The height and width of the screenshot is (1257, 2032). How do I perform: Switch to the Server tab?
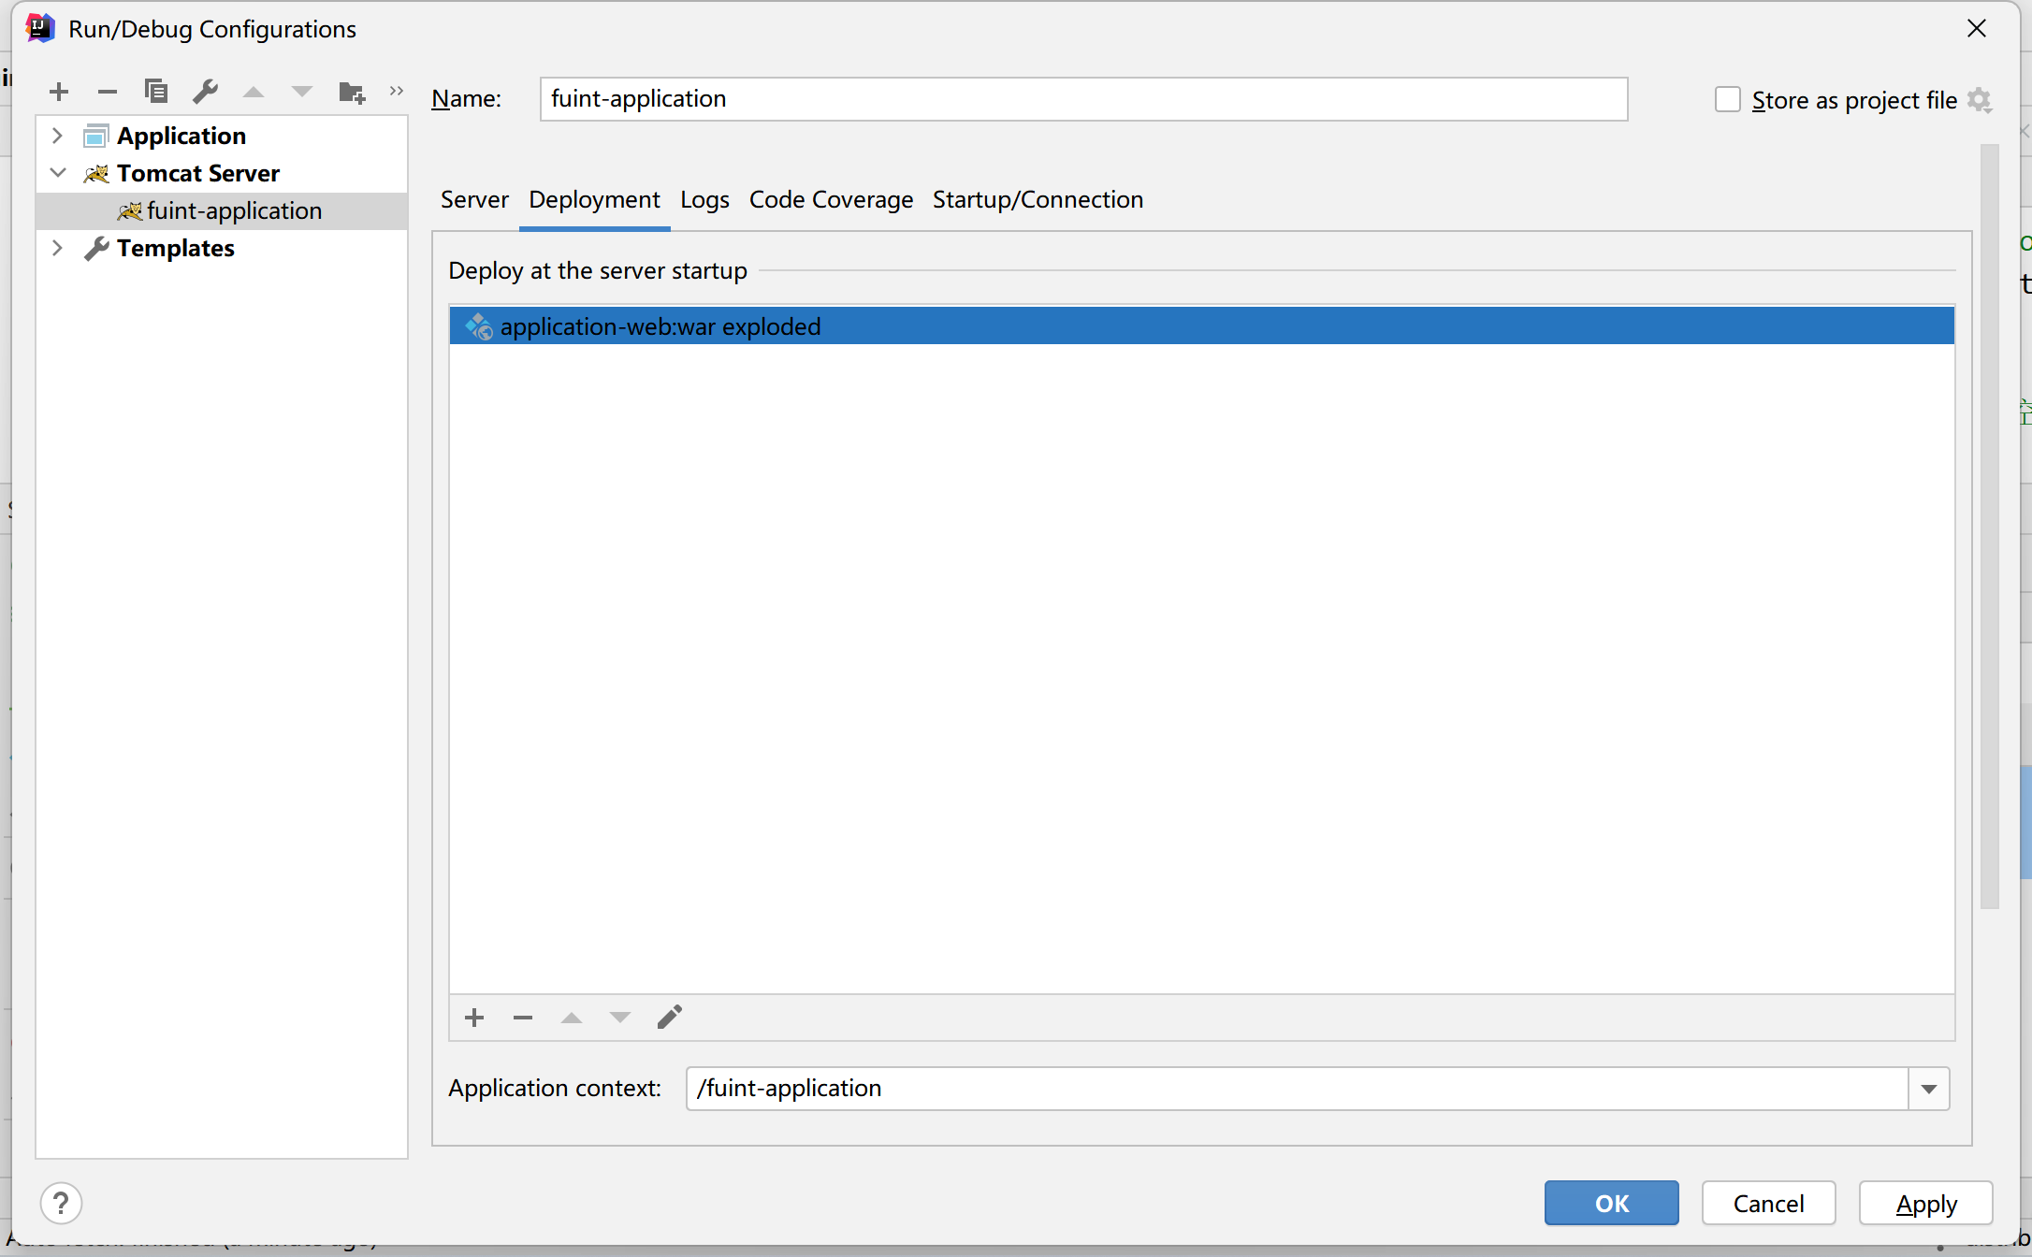point(473,199)
